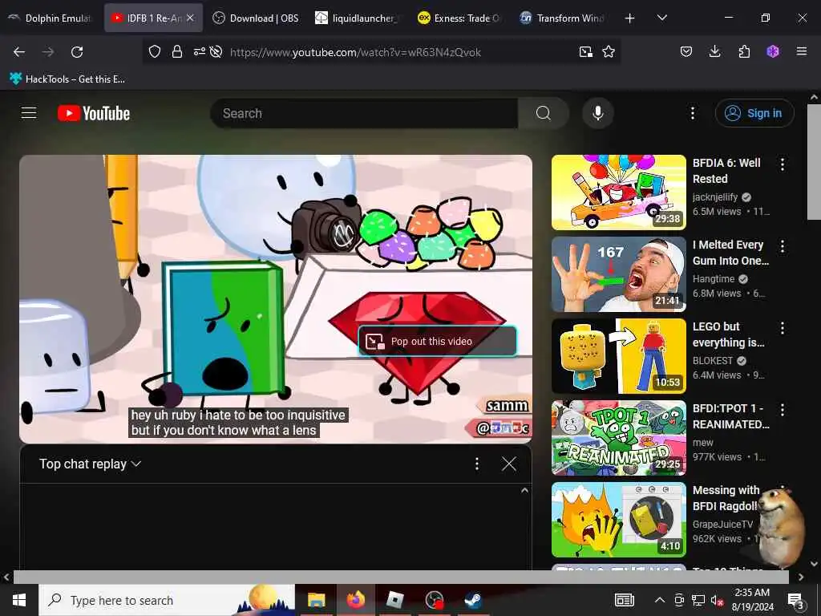Open the TPOT 1 Reanimated thumbnail
821x616 pixels.
click(x=618, y=437)
